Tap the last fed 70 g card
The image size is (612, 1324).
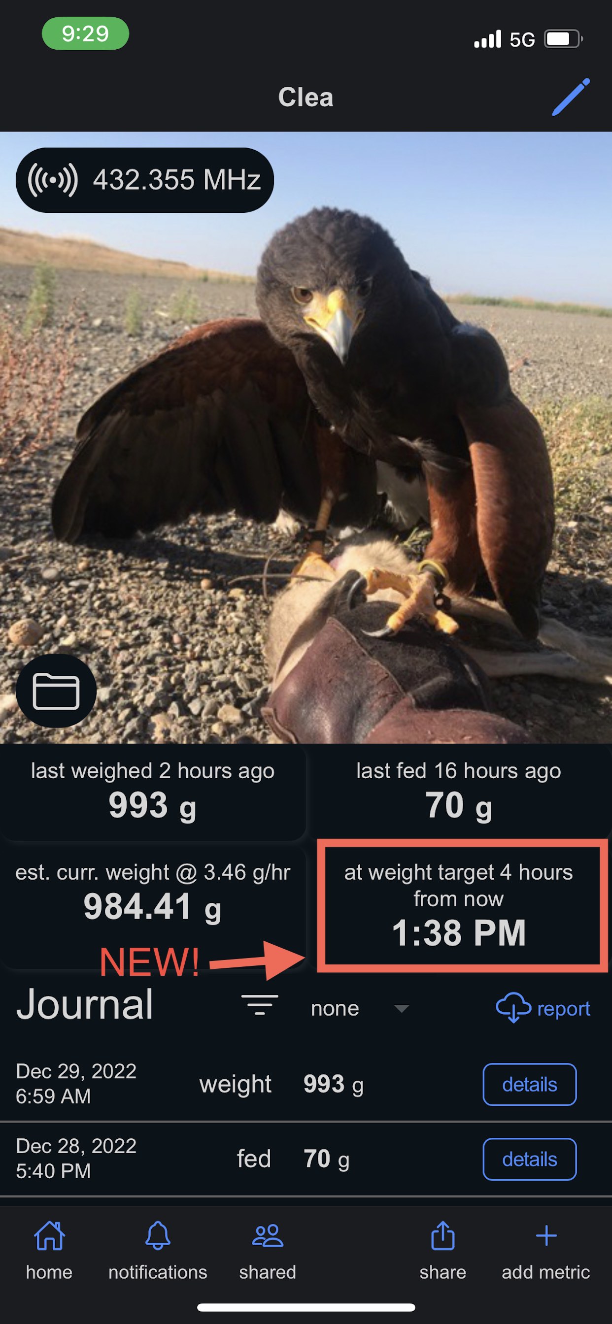tap(459, 793)
